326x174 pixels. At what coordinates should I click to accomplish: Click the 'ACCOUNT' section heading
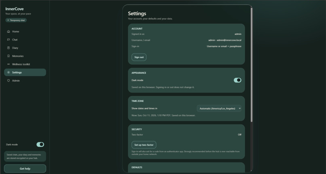click(137, 28)
